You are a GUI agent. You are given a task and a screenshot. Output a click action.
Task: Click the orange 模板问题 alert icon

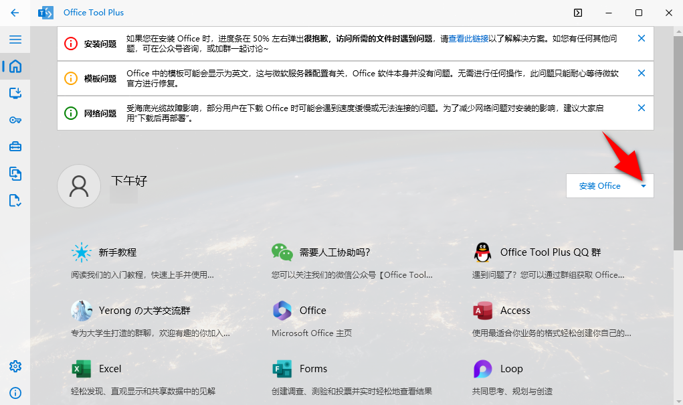70,78
